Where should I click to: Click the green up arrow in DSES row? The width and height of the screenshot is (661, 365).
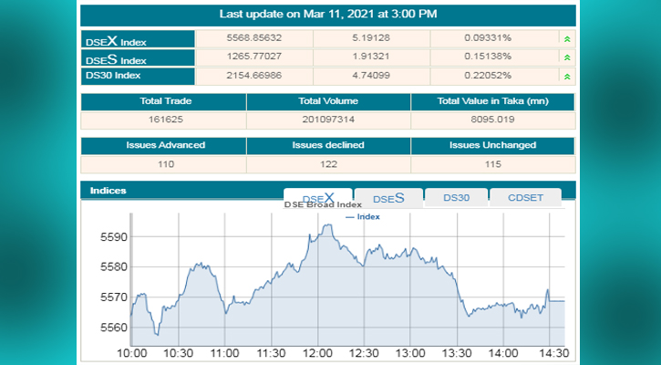coord(567,58)
